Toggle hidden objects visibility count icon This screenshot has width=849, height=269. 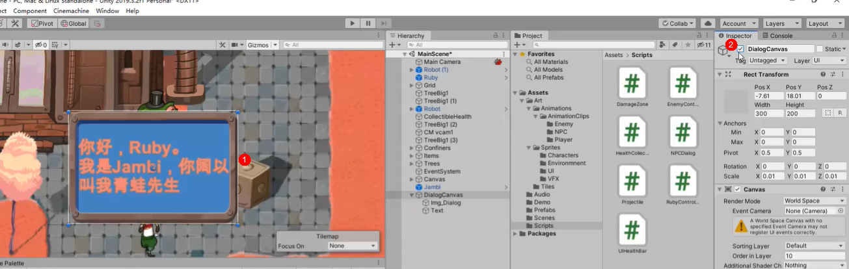pos(40,45)
